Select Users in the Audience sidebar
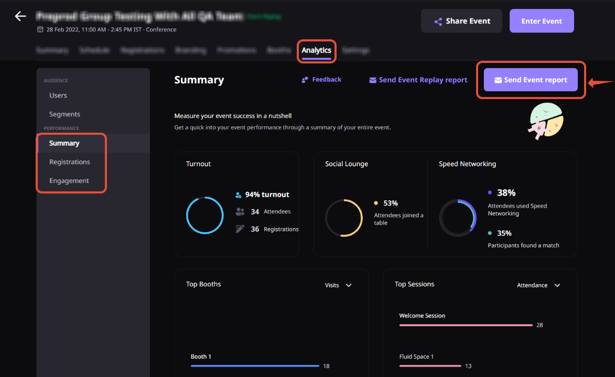The height and width of the screenshot is (377, 615). tap(58, 95)
